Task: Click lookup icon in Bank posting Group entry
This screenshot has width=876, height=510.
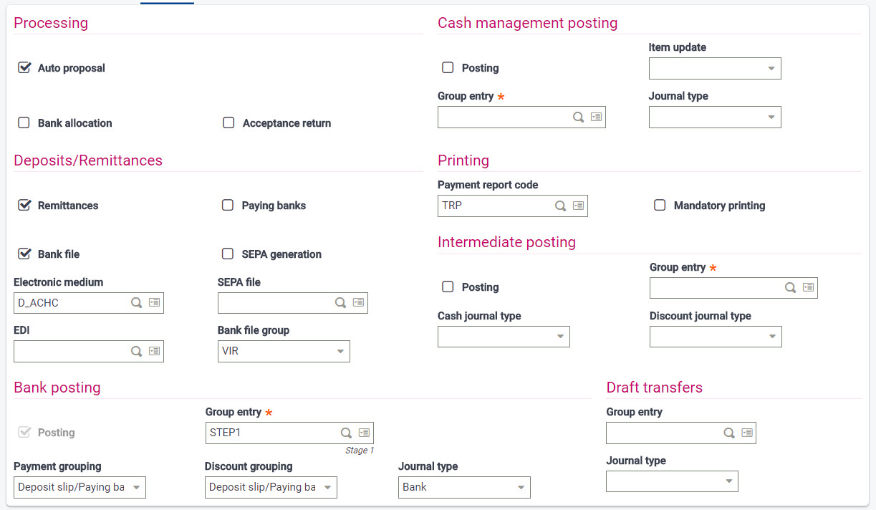Action: [346, 433]
